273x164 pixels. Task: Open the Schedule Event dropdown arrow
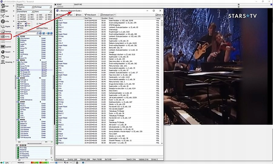pos(115,15)
